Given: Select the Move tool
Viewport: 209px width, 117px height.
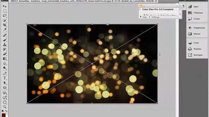Looking at the screenshot, I should [x=5, y=6].
